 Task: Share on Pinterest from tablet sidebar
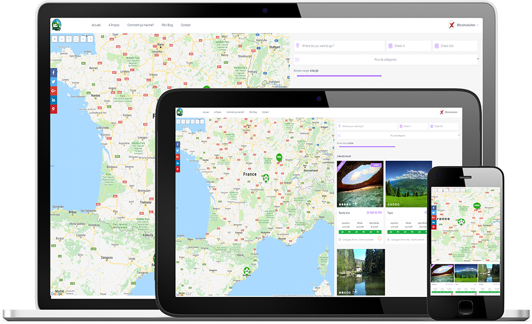click(x=178, y=169)
